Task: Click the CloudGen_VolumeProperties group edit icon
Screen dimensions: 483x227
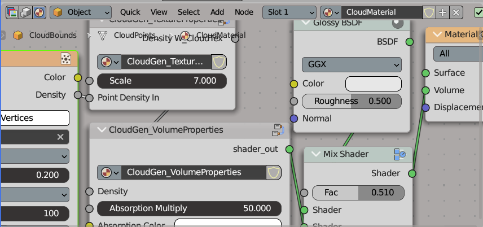Action: pyautogui.click(x=278, y=130)
